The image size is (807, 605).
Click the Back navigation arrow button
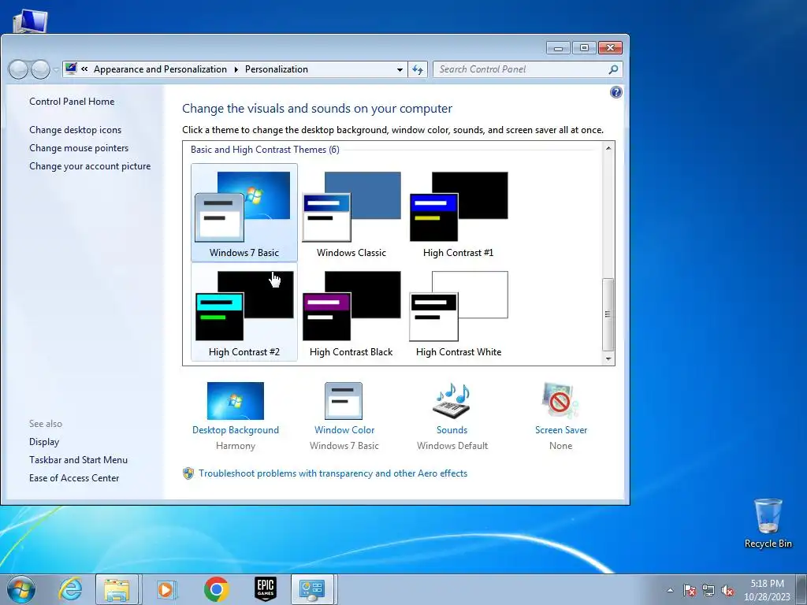[x=19, y=69]
